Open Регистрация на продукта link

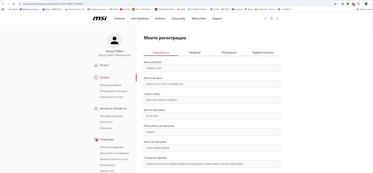click(113, 91)
